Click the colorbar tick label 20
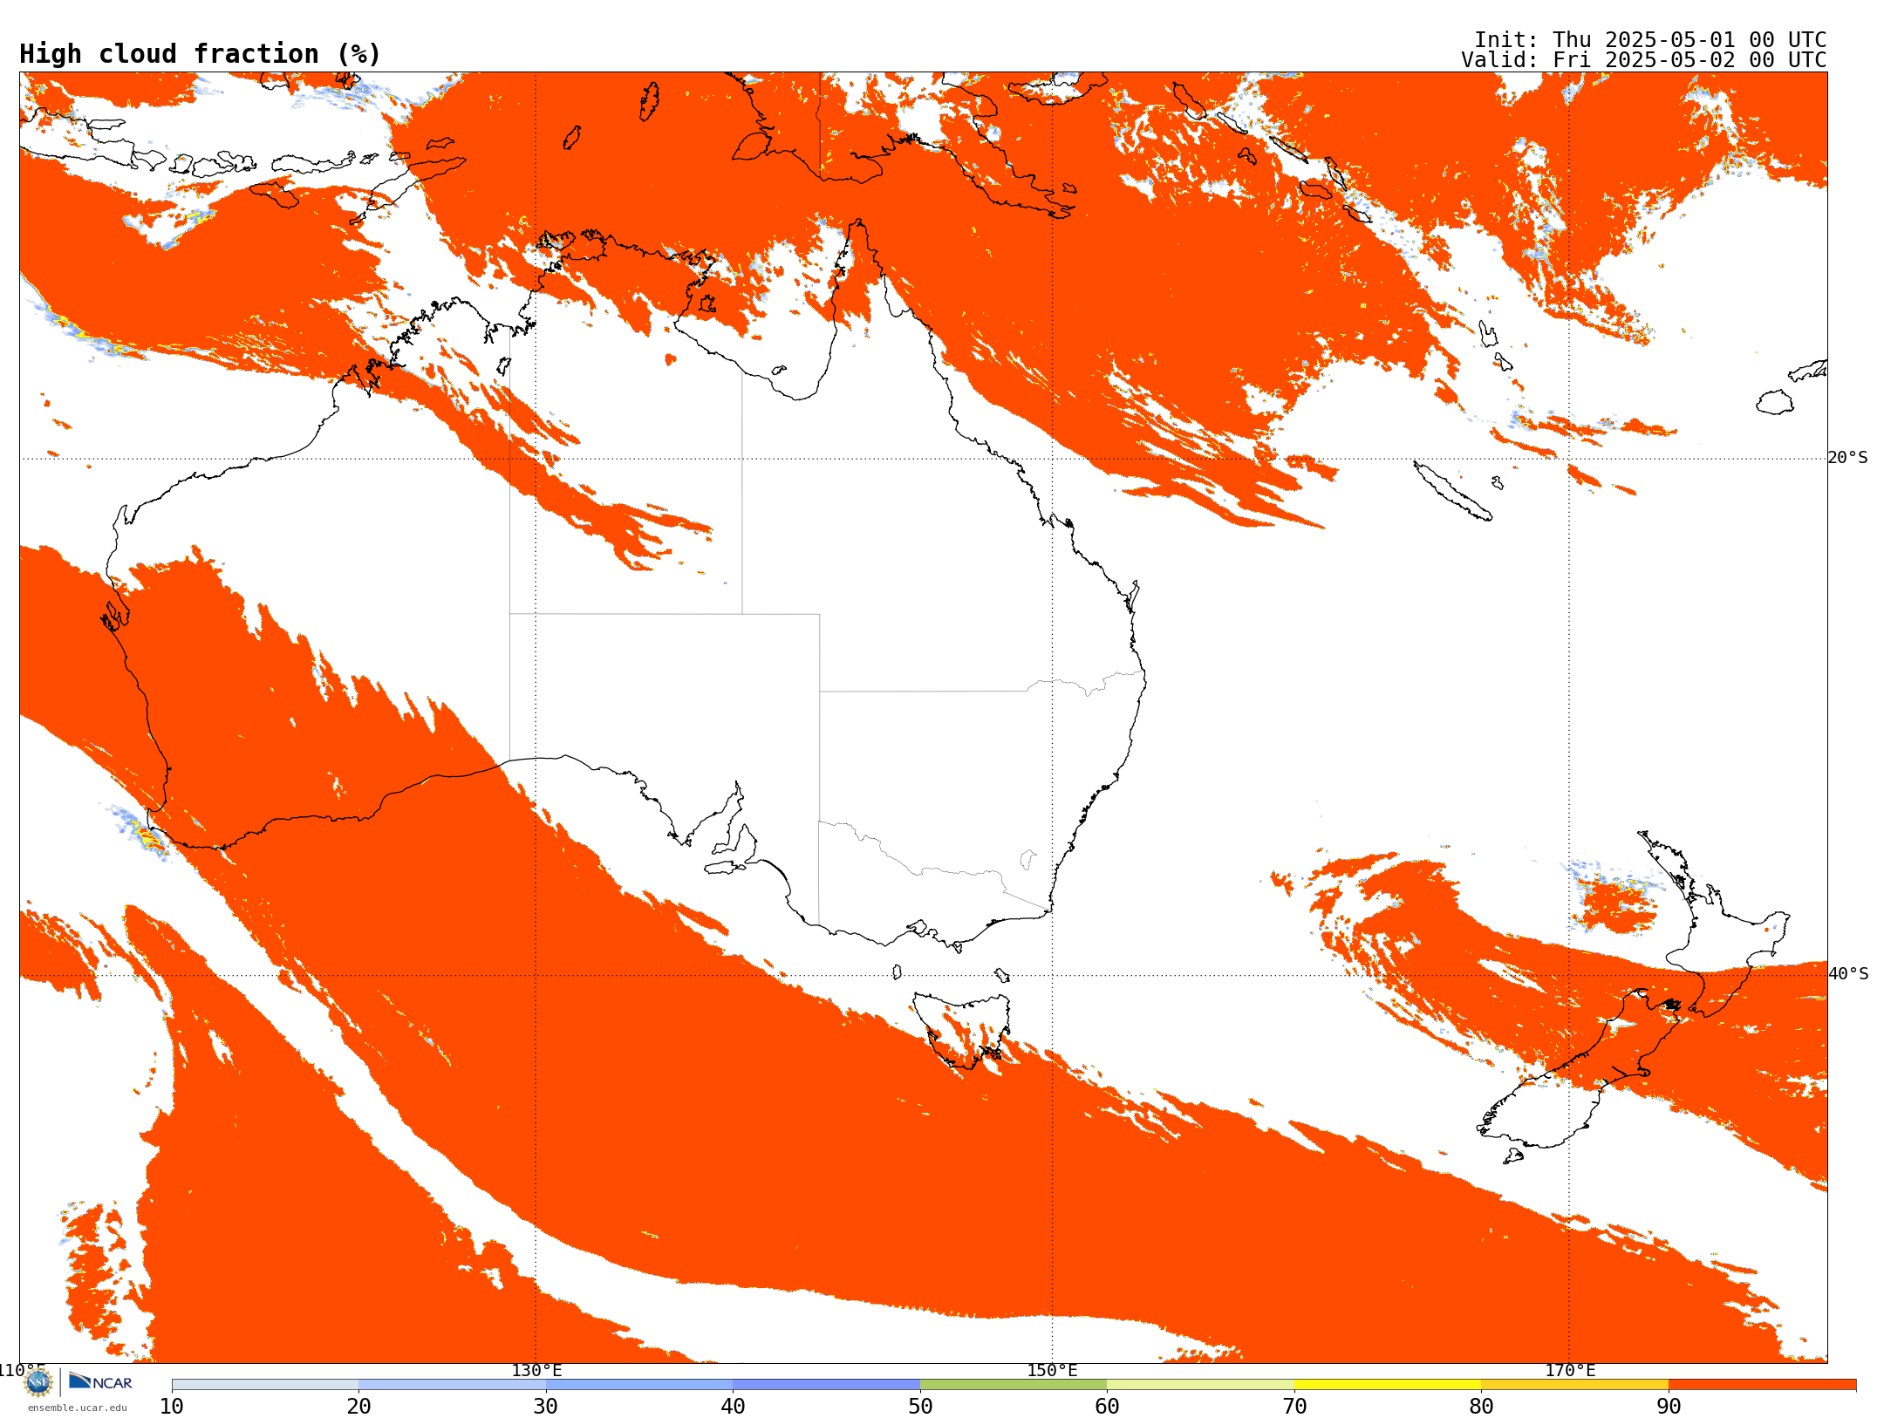The height and width of the screenshot is (1418, 1884). [x=358, y=1407]
